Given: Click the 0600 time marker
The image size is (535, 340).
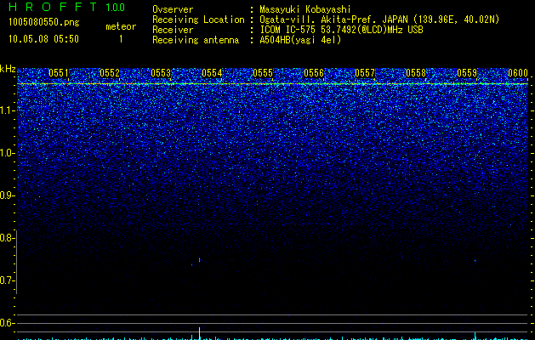Looking at the screenshot, I should pyautogui.click(x=518, y=73).
